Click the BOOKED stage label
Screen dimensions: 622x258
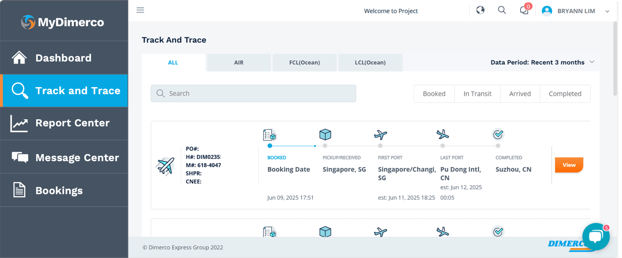point(277,158)
